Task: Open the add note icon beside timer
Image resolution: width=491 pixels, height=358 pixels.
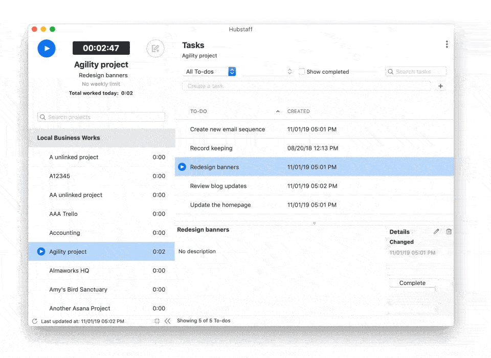Action: coord(155,49)
